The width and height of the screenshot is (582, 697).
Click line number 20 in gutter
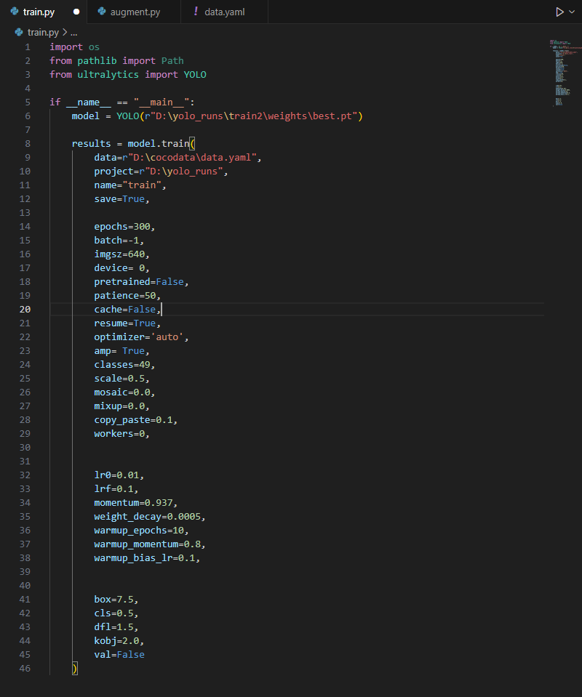coord(25,310)
